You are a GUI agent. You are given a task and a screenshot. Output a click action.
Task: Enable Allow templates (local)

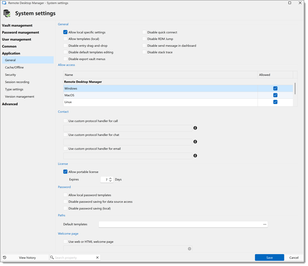[x=65, y=39]
